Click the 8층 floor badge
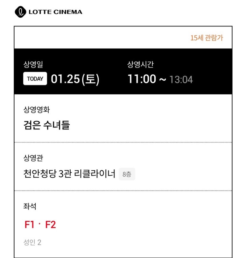Image resolution: width=246 pixels, height=258 pixels. click(127, 174)
